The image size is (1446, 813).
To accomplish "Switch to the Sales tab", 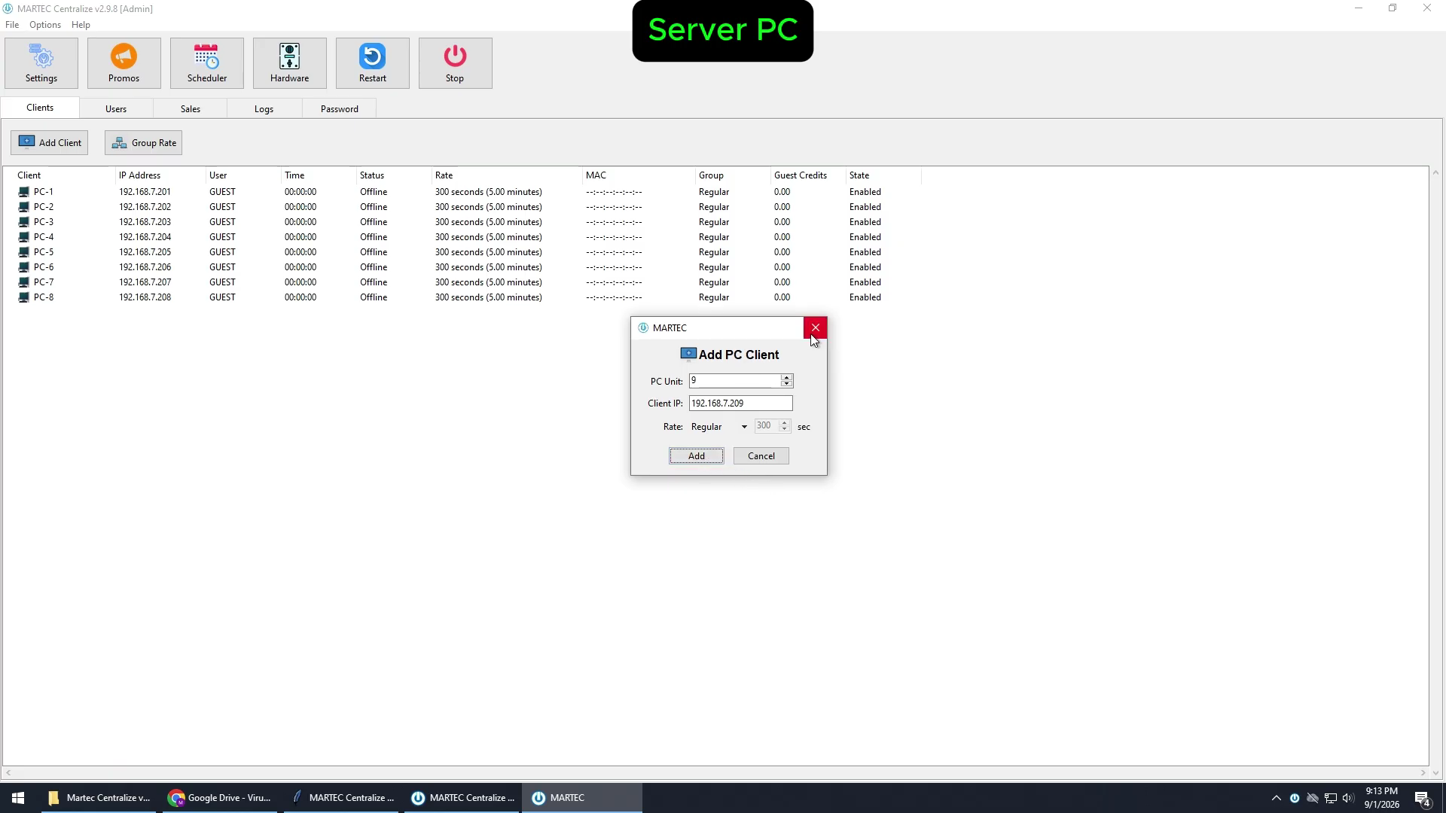I will point(191,109).
